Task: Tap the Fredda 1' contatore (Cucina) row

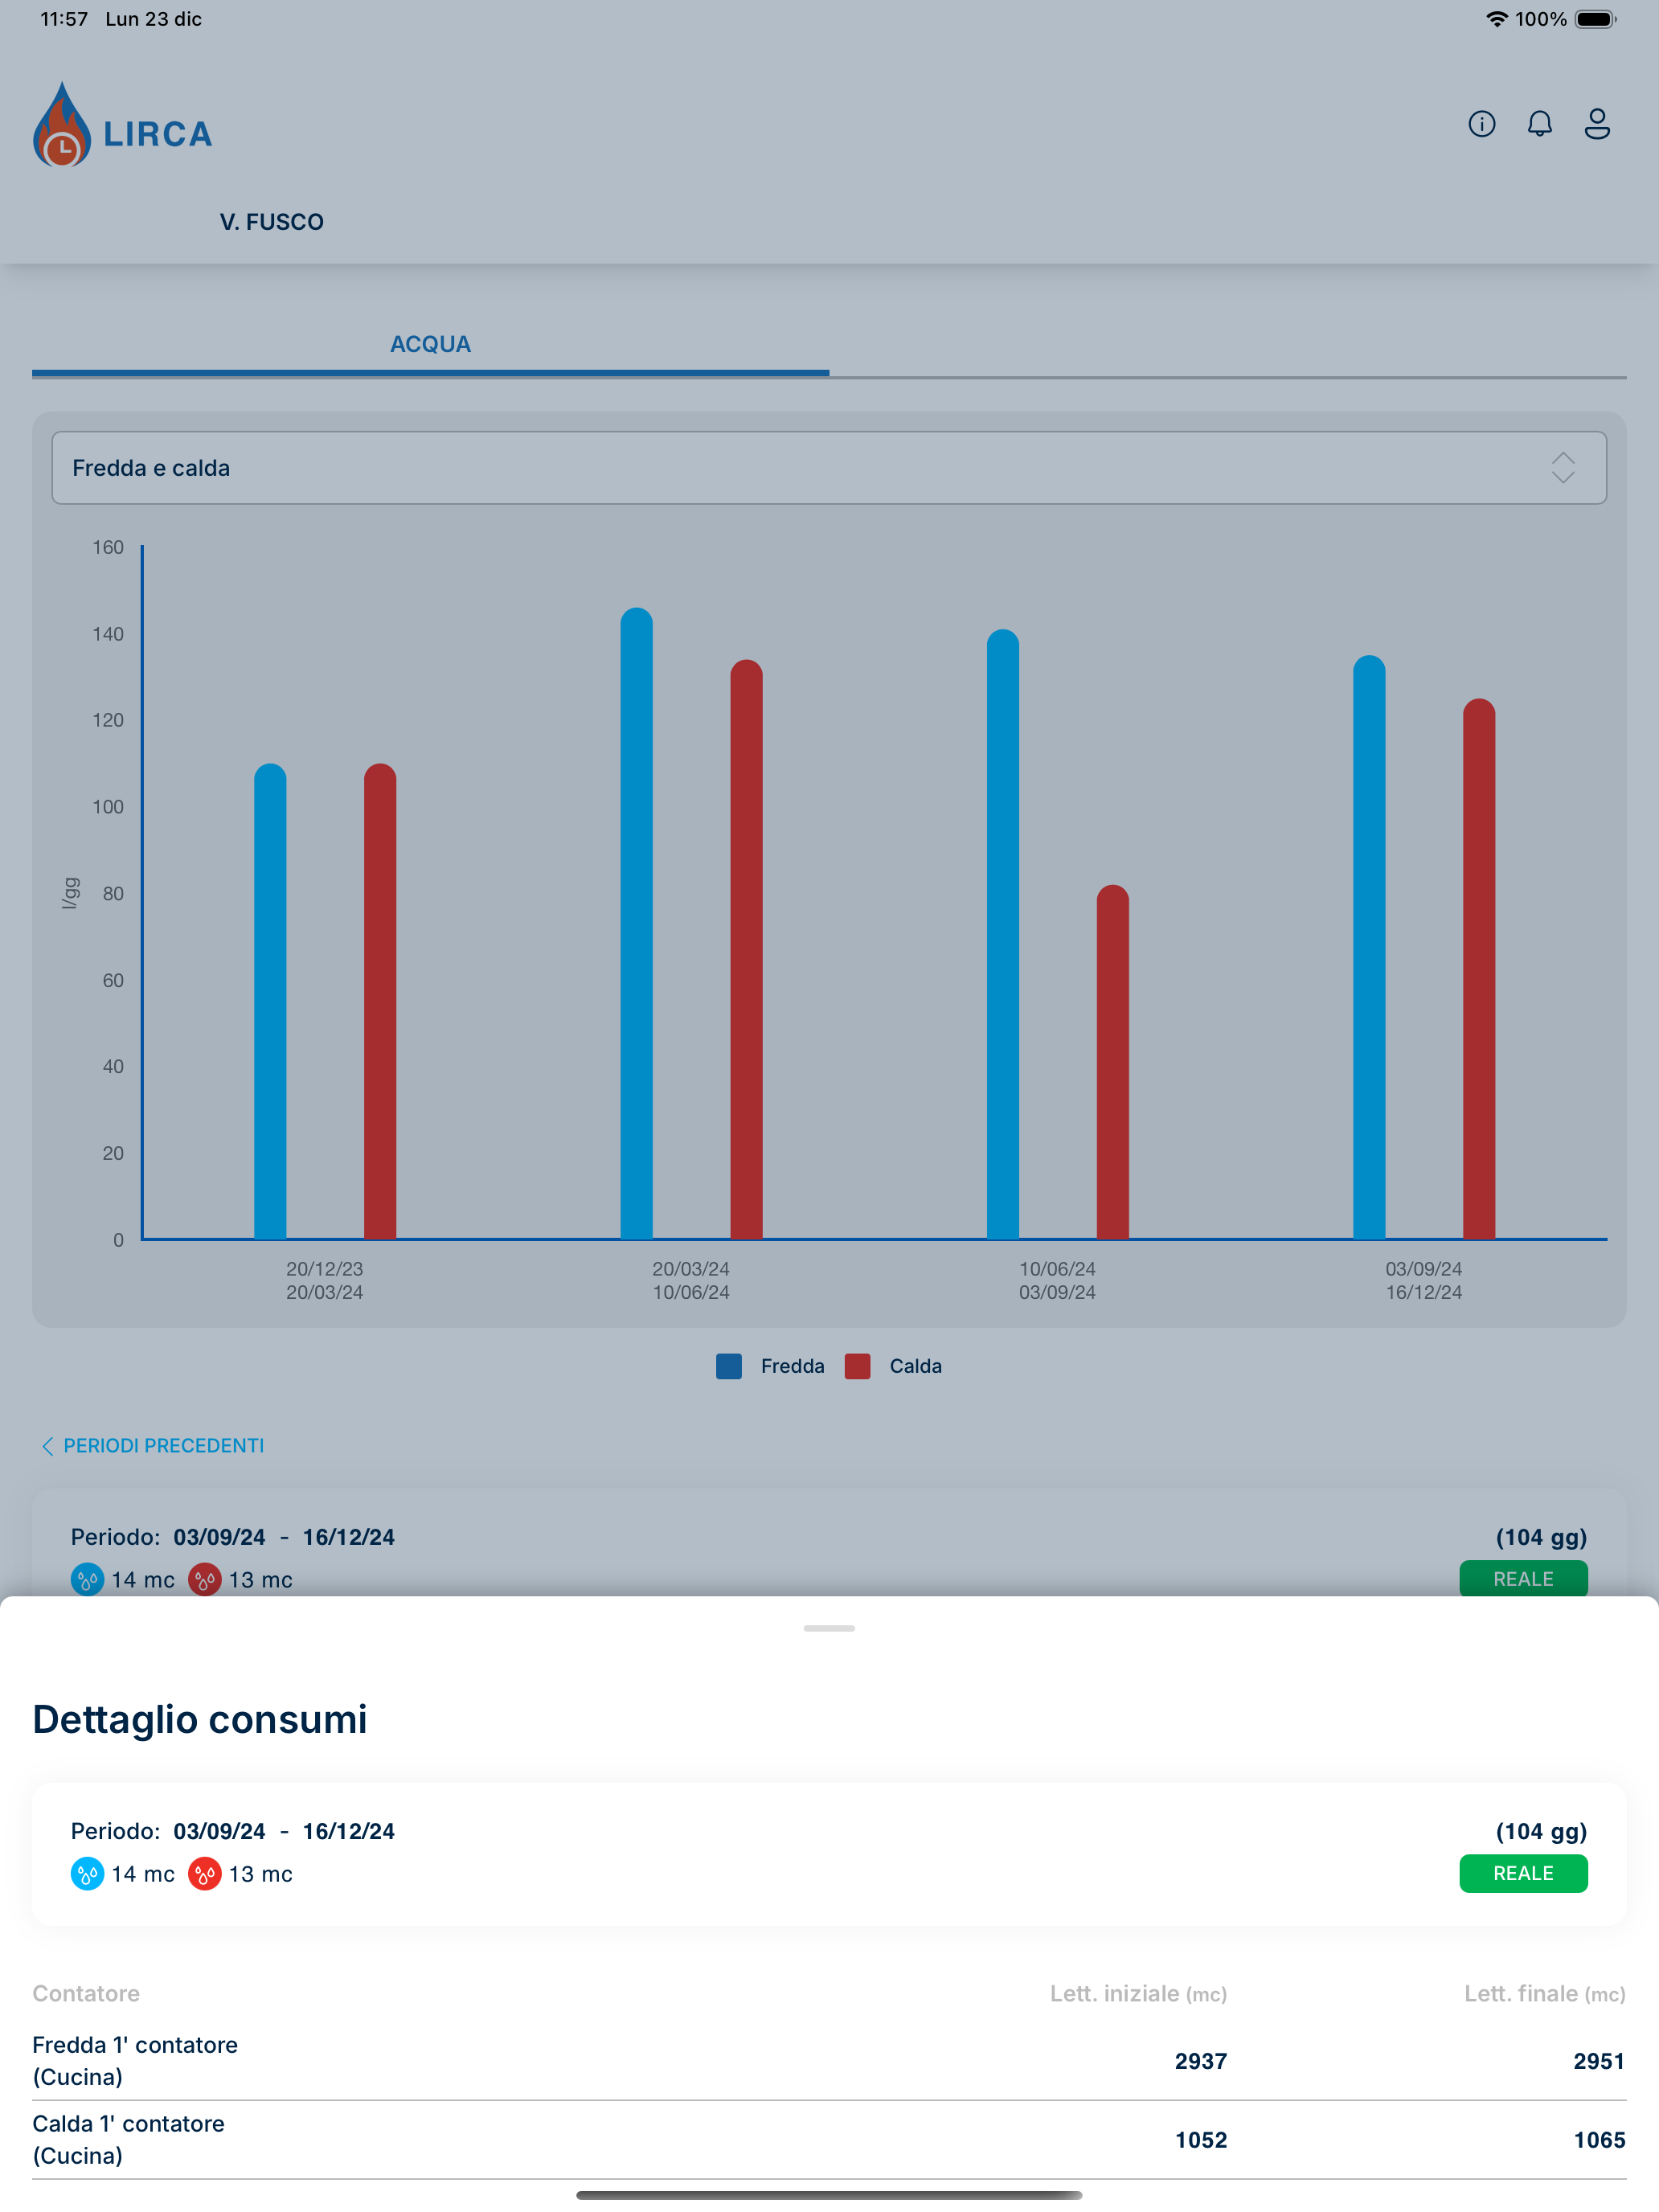Action: 829,2060
